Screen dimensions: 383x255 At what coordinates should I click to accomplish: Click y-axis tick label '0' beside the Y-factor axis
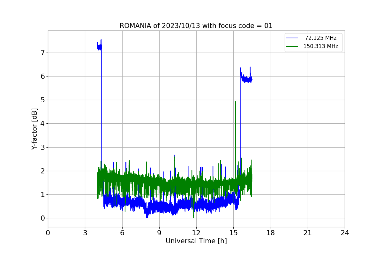(42, 218)
